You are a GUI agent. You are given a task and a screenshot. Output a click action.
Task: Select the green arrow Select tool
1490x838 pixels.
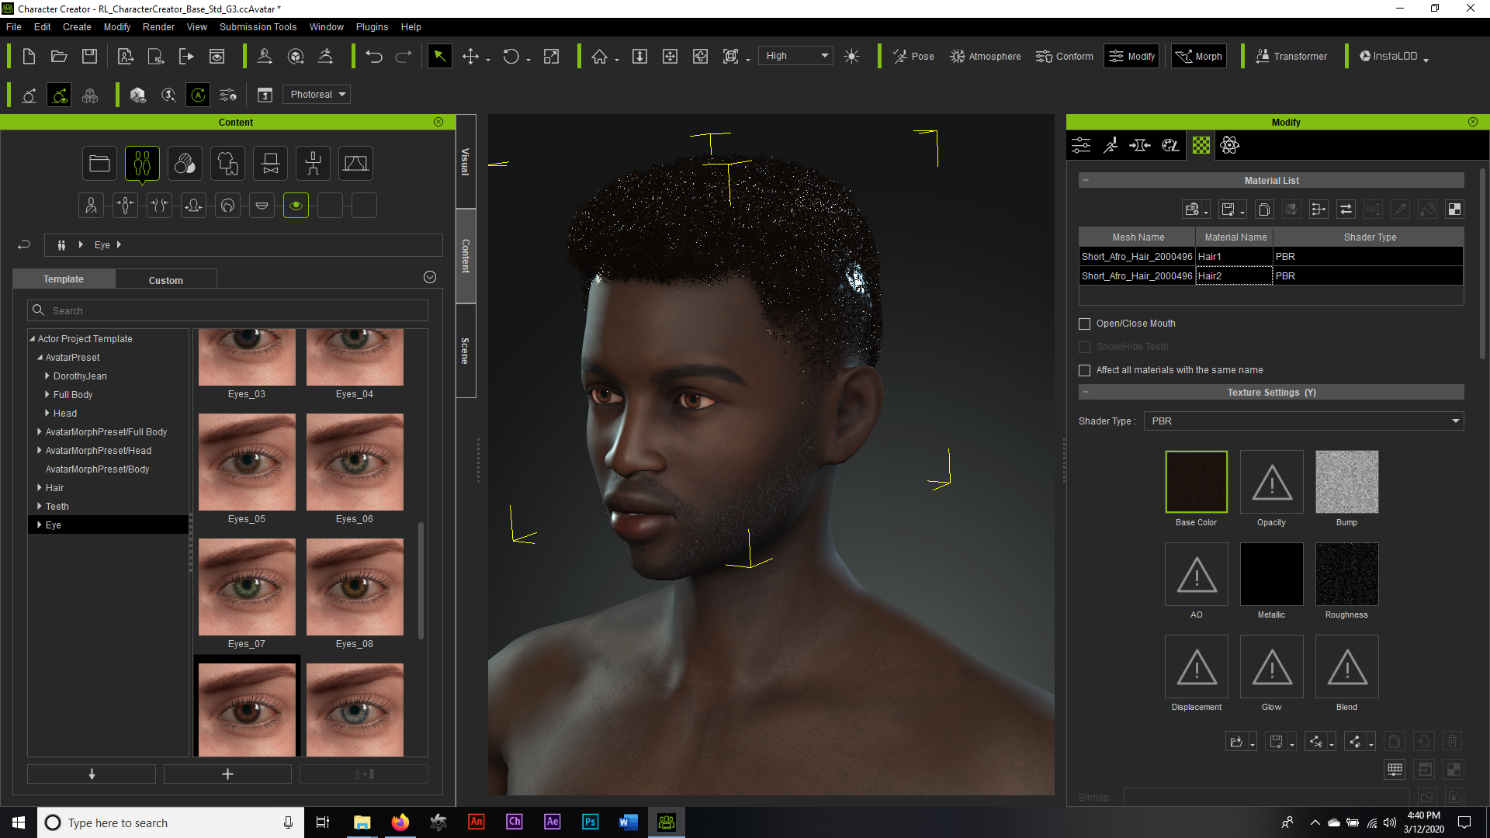coord(439,56)
